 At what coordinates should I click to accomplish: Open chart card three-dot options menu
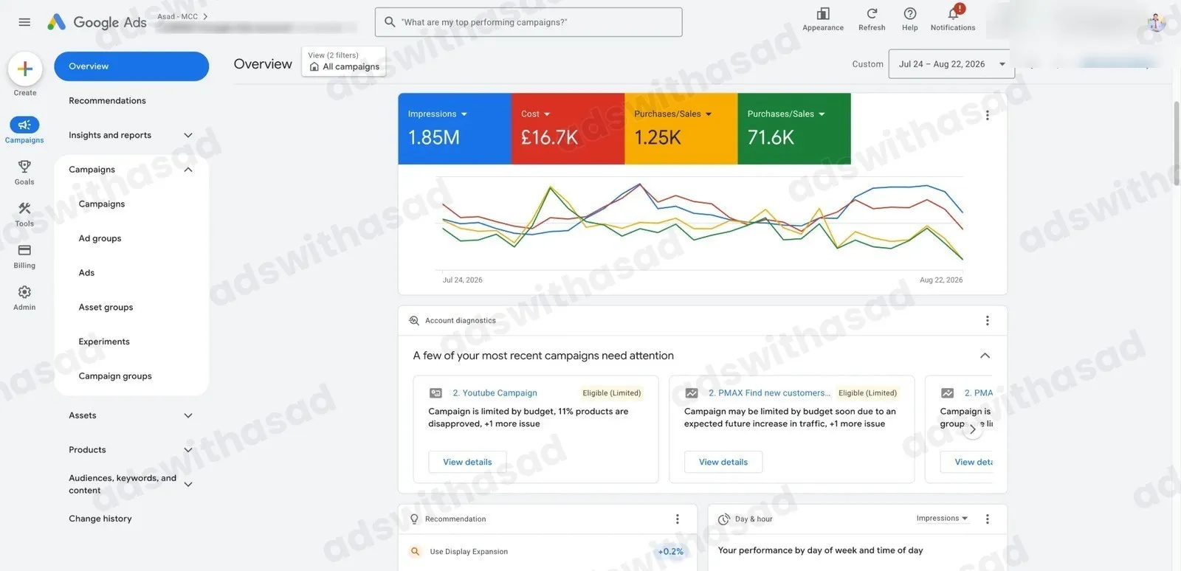click(988, 115)
